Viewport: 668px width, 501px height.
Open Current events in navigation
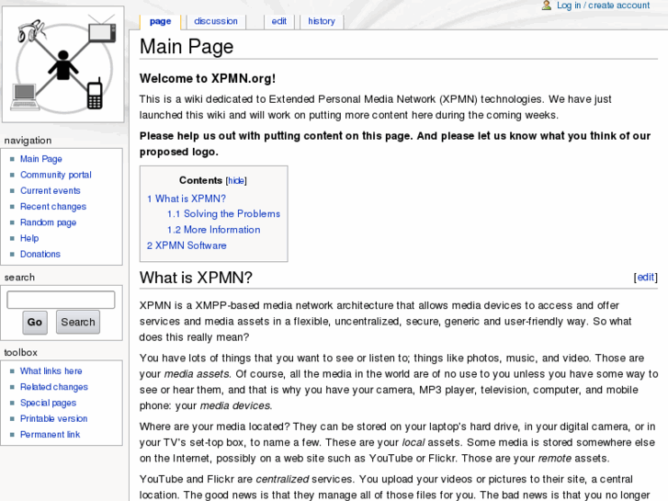[x=51, y=190]
